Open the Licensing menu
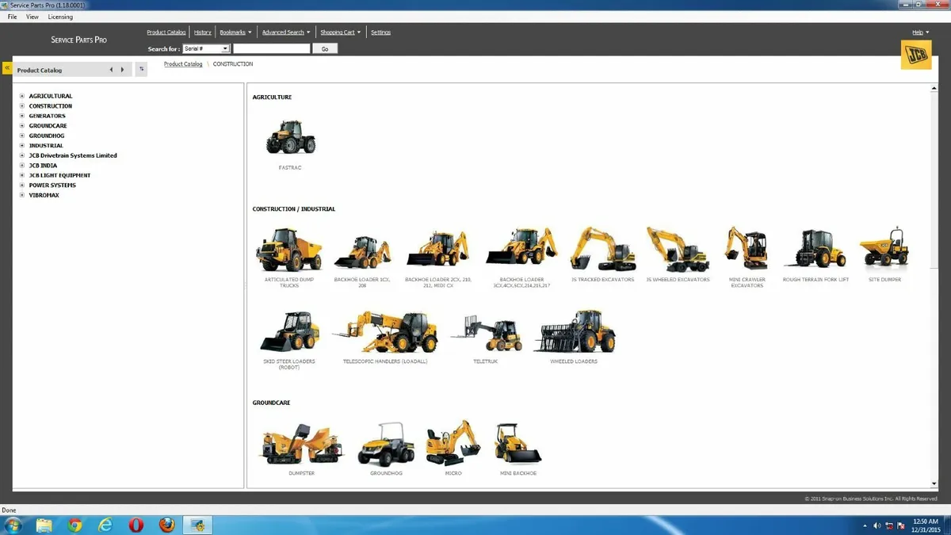 click(x=60, y=17)
